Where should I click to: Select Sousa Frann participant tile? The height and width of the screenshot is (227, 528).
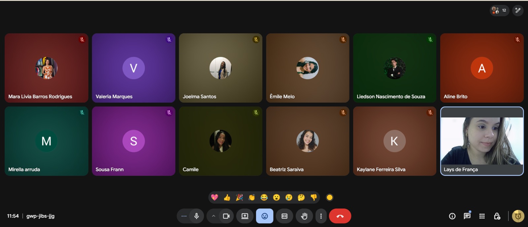coord(134,141)
